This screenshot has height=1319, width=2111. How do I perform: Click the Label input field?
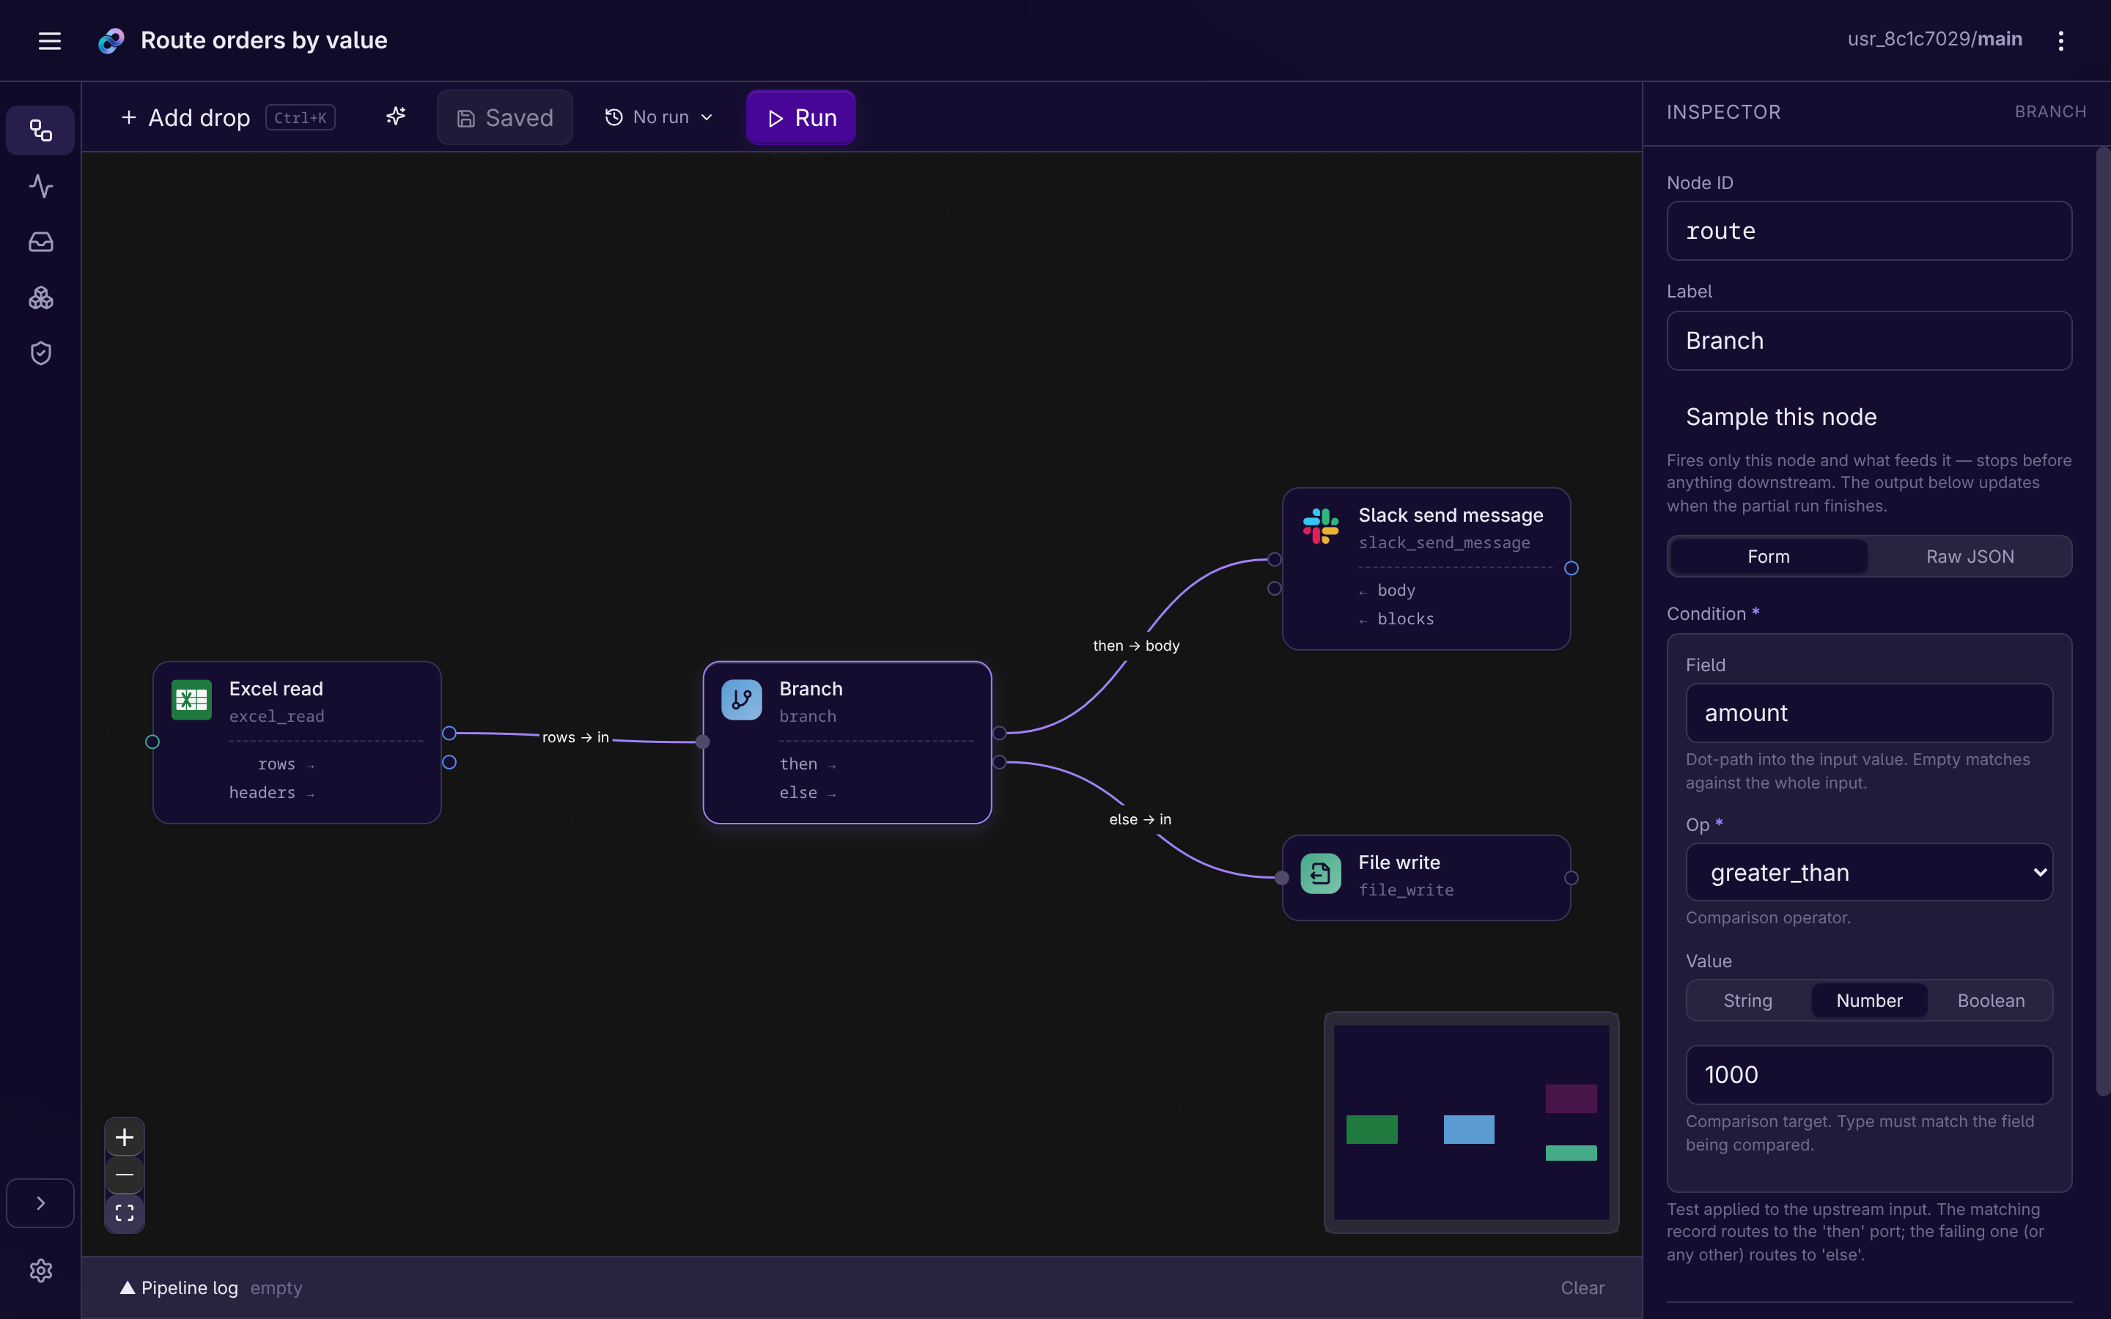pos(1868,340)
